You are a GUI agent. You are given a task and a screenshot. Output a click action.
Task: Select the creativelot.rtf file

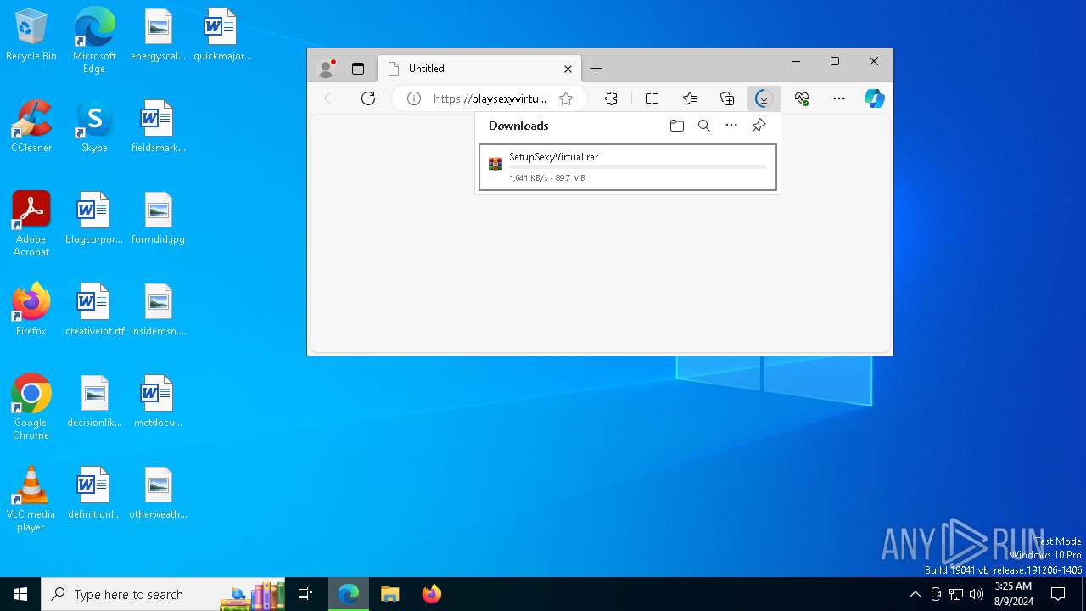tap(94, 310)
